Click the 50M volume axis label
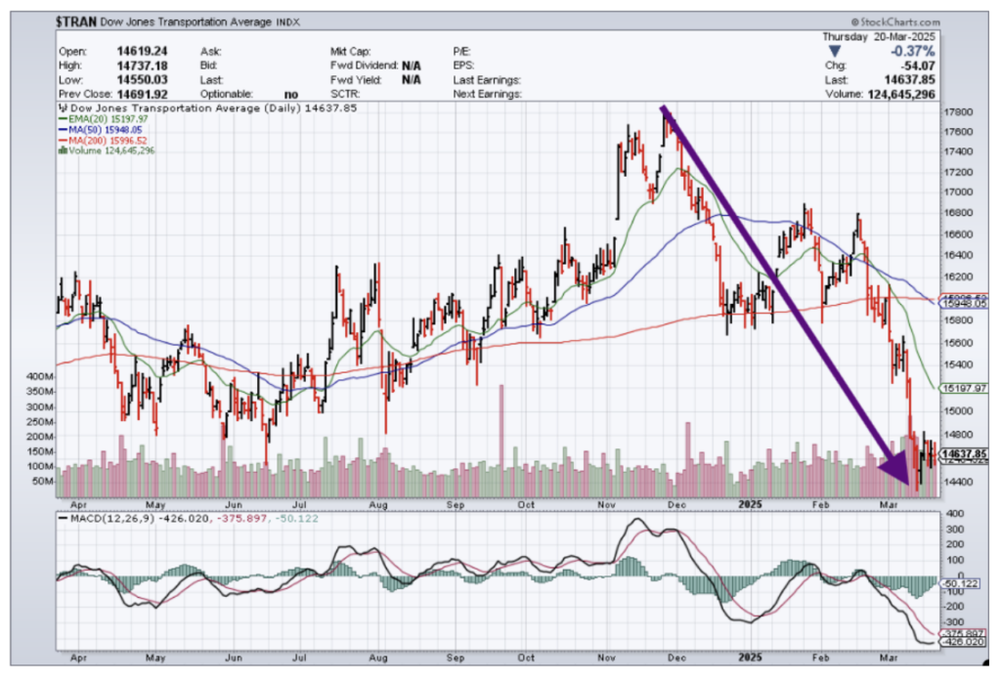The height and width of the screenshot is (681, 1001). [42, 482]
